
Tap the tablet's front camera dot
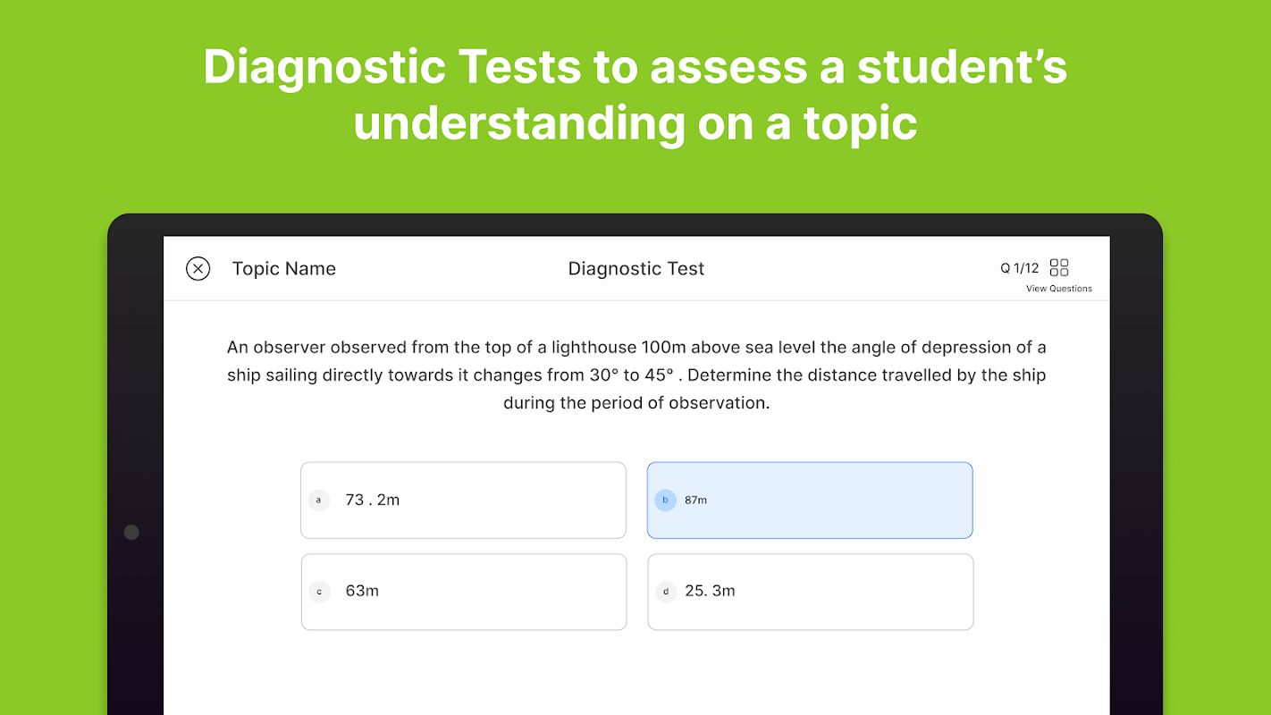click(131, 533)
